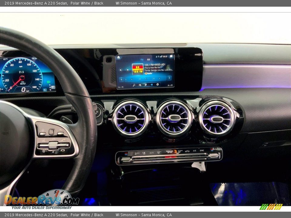This screenshot has height=218, width=291.
Task: Toggle the air recirculation button
Action: pyautogui.click(x=187, y=151)
